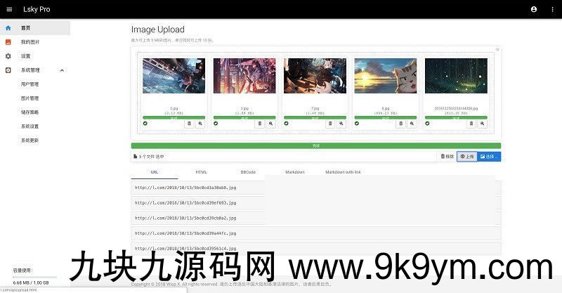
Task: Open 用户管理 in the sidebar
Action: pos(30,84)
